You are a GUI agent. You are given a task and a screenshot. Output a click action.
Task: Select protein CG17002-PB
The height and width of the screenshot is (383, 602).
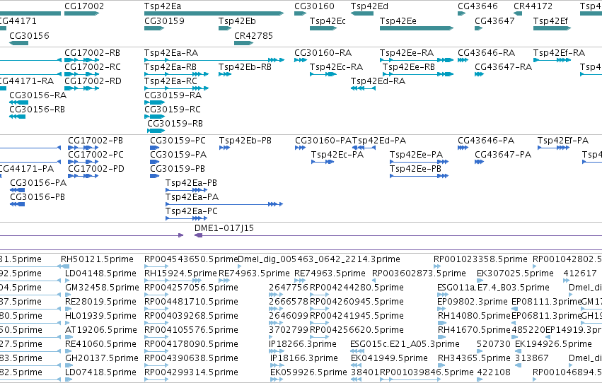tap(95, 141)
